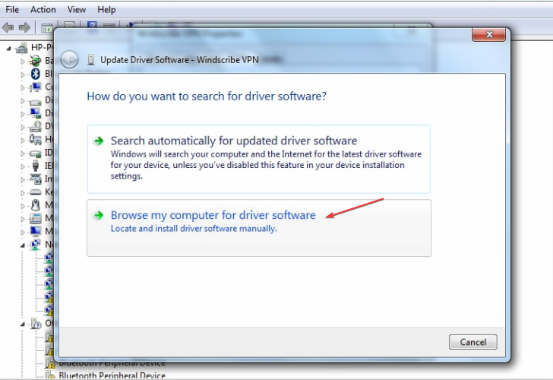Expand the Bluetooth category node

pyautogui.click(x=23, y=74)
